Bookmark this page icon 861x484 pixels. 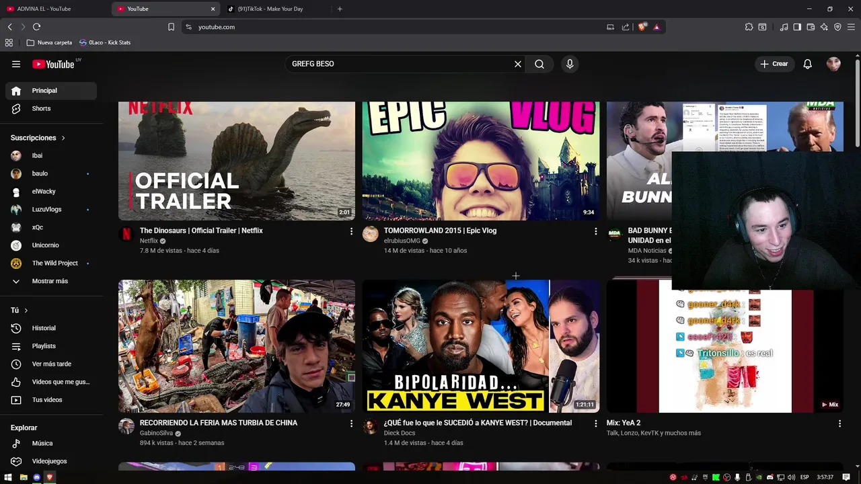(171, 27)
